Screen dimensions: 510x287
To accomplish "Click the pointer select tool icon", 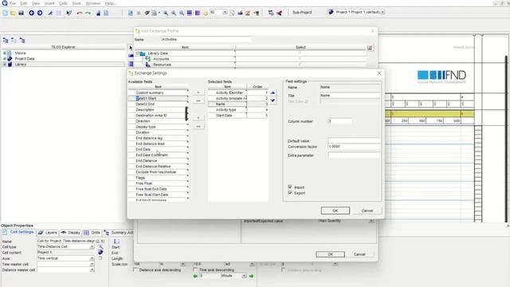I will (131, 48).
